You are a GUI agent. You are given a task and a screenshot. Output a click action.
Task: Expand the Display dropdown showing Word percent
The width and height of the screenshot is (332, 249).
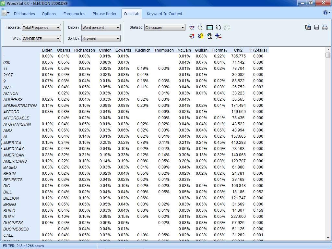pyautogui.click(x=101, y=28)
